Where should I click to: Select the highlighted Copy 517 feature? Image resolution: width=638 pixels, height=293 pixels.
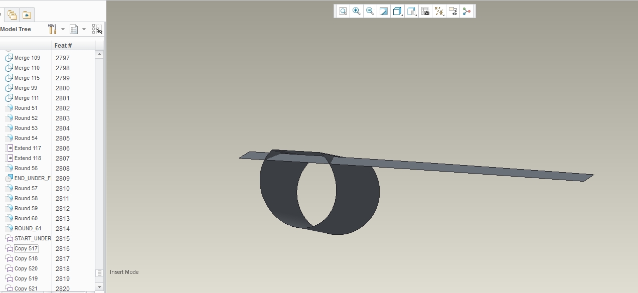click(26, 248)
